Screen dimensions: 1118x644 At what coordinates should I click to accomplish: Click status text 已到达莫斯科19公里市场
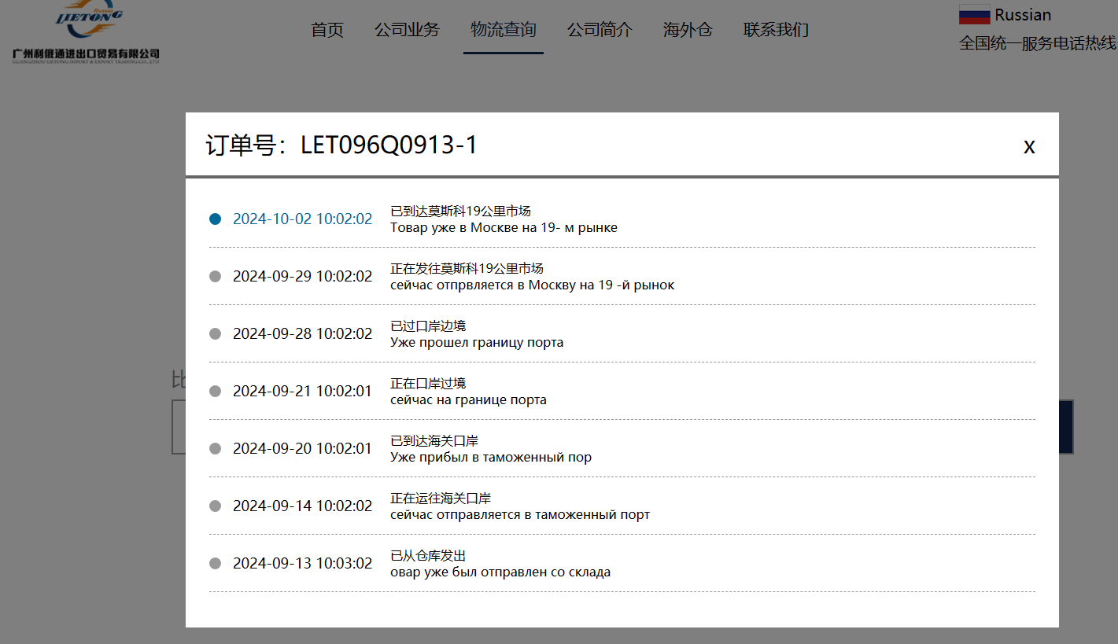pyautogui.click(x=460, y=211)
